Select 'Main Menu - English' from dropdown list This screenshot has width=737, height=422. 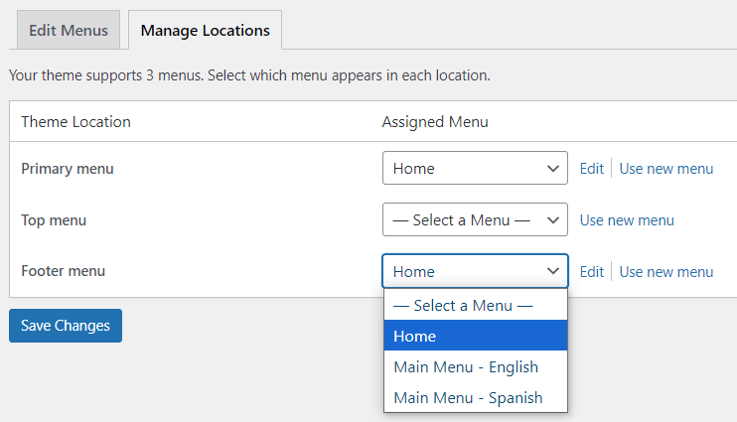(475, 366)
